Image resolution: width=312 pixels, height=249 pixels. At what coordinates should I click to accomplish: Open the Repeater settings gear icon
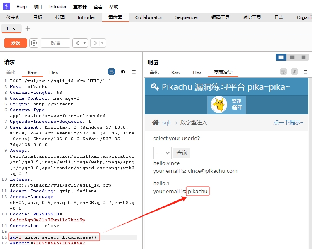[x=34, y=43]
